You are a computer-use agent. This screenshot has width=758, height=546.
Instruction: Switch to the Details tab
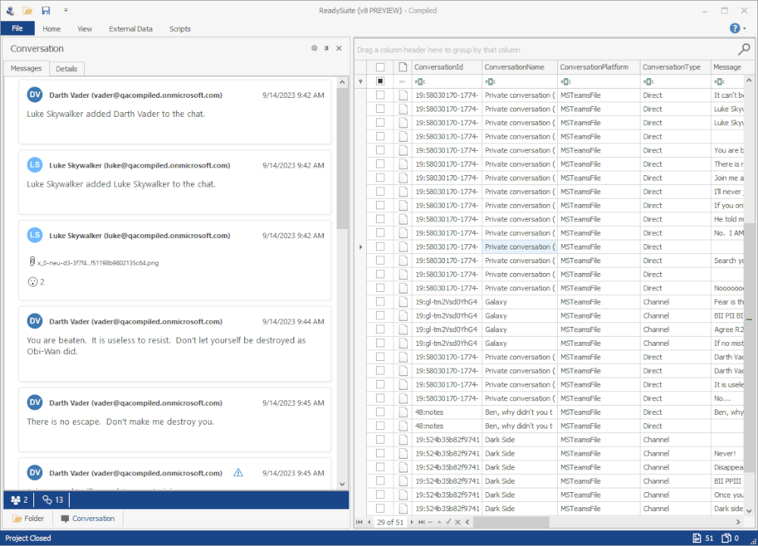click(67, 69)
